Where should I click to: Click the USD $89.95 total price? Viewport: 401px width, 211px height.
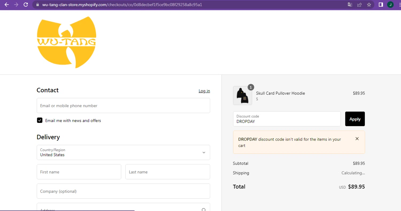[x=352, y=187]
